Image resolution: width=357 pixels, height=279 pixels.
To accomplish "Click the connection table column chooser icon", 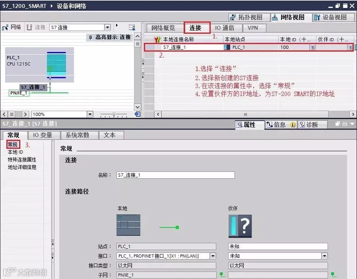I will (157, 40).
